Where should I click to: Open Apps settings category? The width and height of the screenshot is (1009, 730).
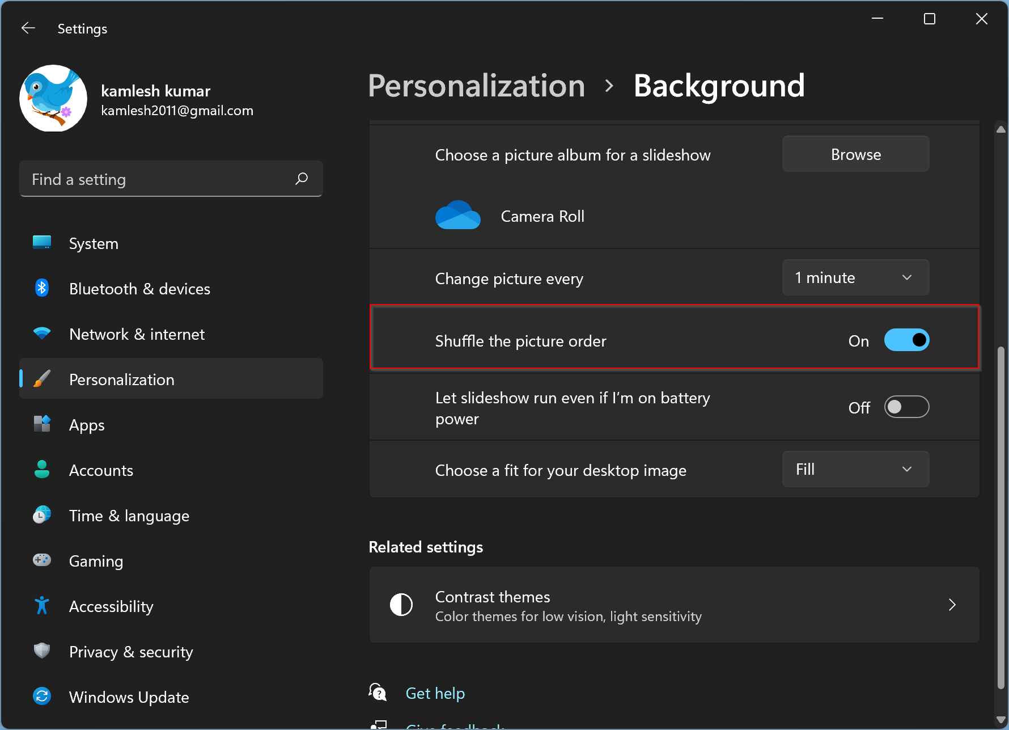click(x=171, y=424)
